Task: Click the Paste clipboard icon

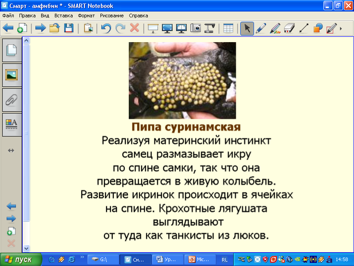Action: point(88,28)
